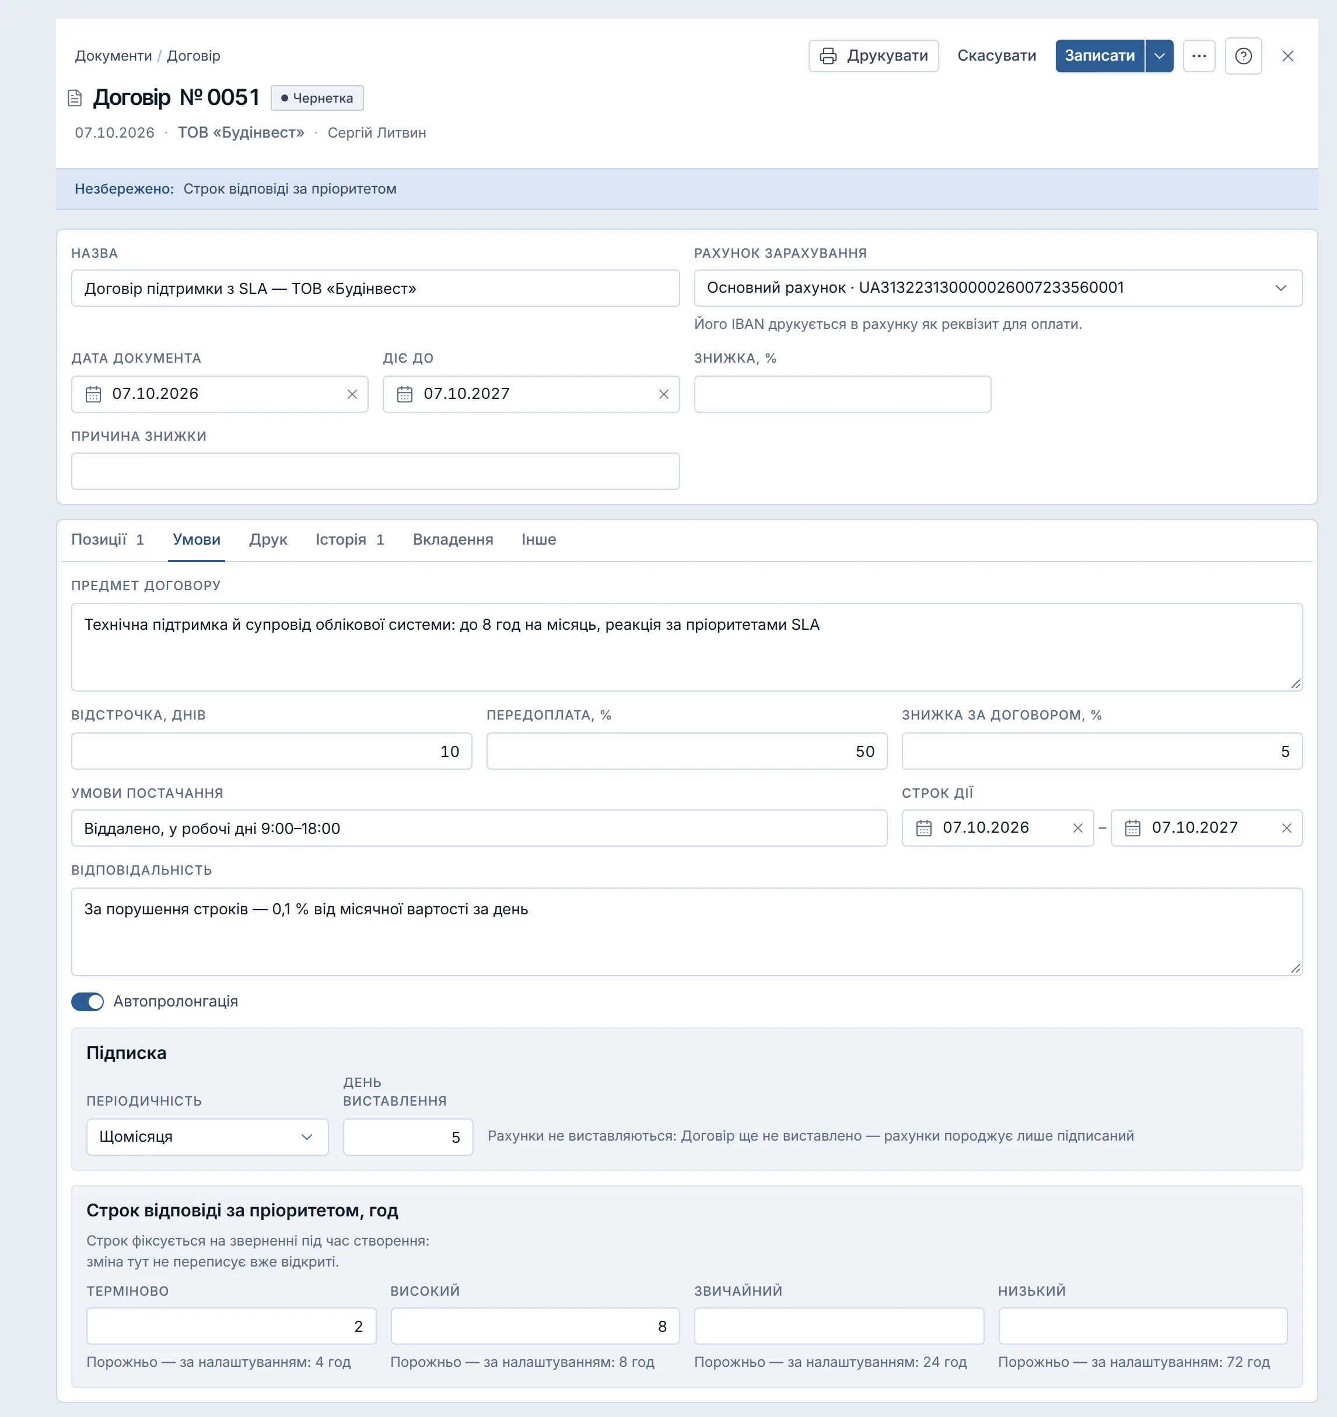
Task: Open the ТОВ «Будінвест» counterparty link
Action: (x=241, y=132)
